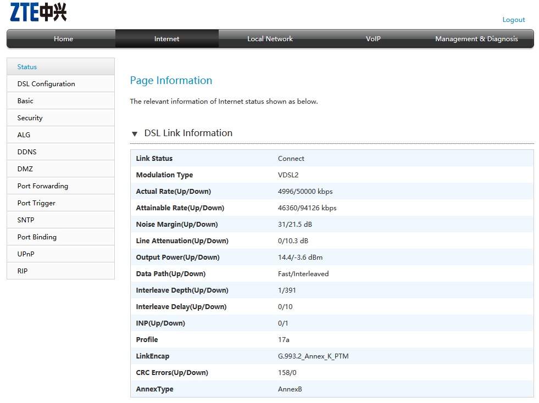Open DSL Configuration in sidebar
The width and height of the screenshot is (539, 403).
[x=46, y=84]
